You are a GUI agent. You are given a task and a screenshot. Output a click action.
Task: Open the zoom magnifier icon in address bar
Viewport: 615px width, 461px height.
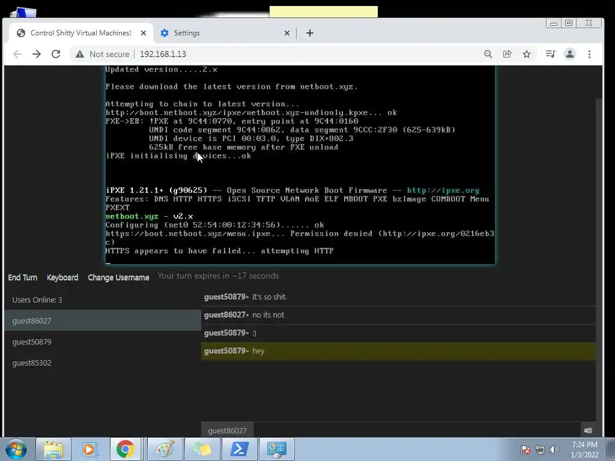[488, 54]
